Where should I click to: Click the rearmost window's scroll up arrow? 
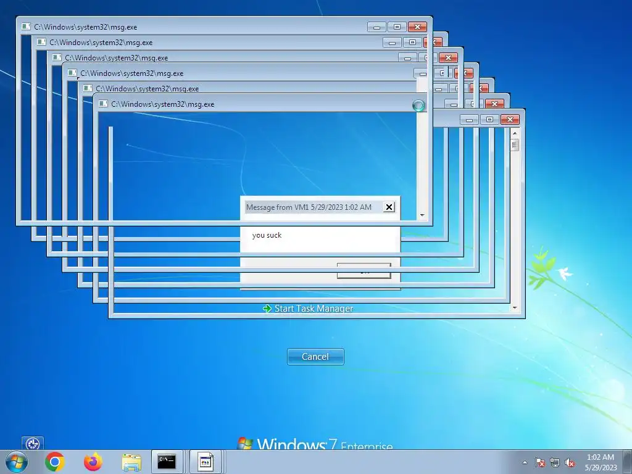[x=515, y=133]
